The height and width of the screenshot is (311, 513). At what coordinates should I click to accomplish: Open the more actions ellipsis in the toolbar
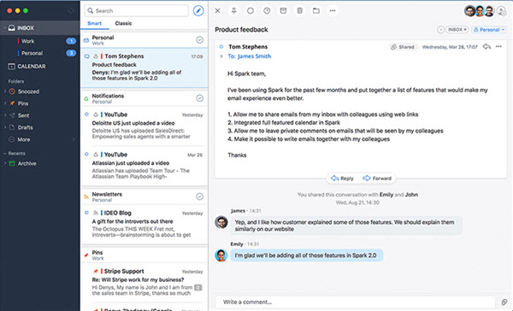tap(333, 11)
